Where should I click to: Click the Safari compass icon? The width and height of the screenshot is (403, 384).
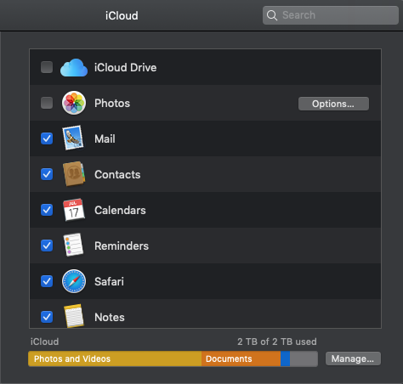click(x=74, y=281)
